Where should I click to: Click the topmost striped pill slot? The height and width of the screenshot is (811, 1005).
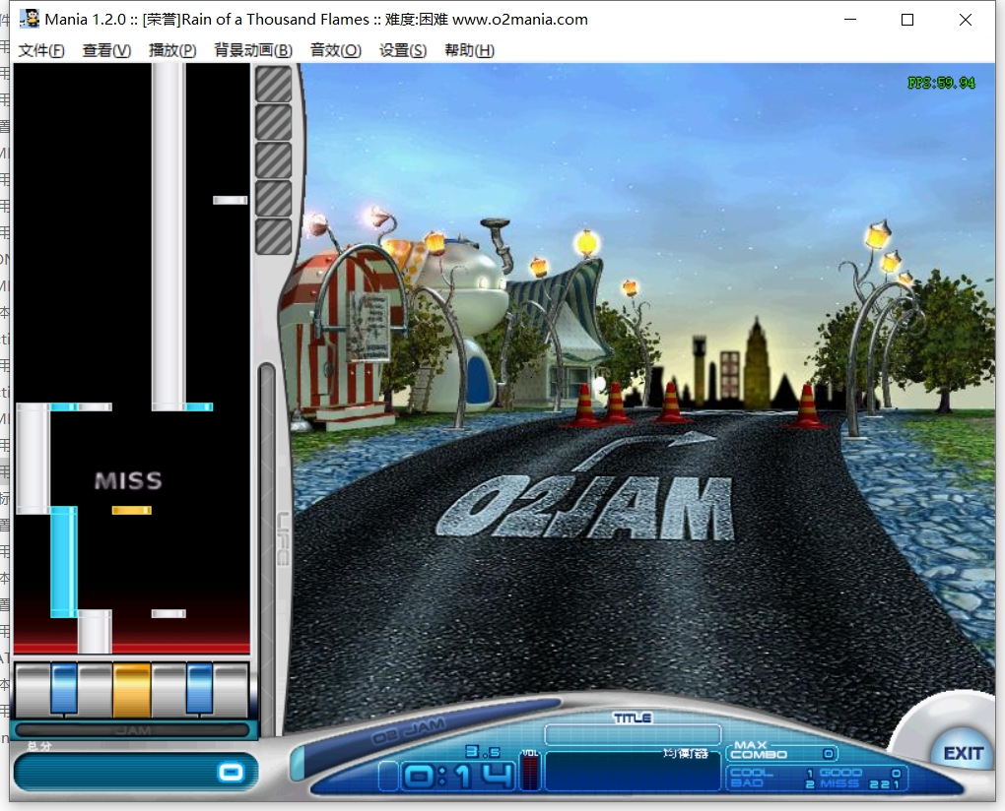(x=274, y=84)
